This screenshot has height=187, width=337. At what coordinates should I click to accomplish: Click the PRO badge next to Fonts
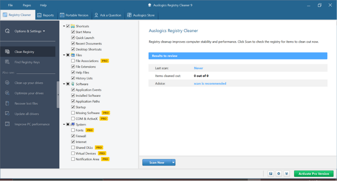click(x=89, y=130)
